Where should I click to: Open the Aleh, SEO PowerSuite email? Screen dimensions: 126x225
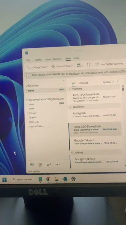coord(94,97)
